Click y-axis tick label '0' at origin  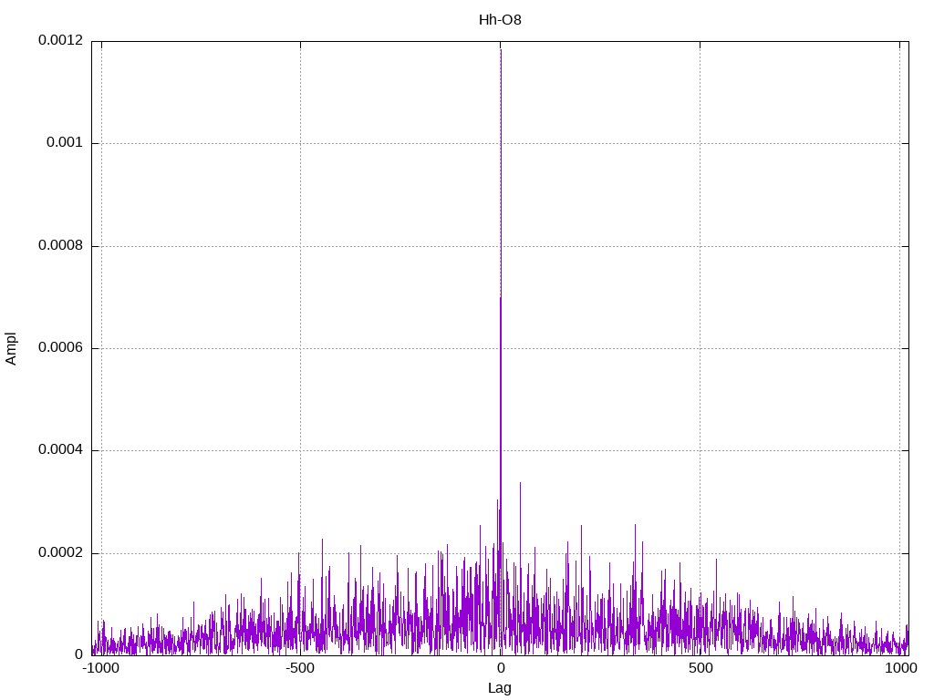tap(78, 654)
